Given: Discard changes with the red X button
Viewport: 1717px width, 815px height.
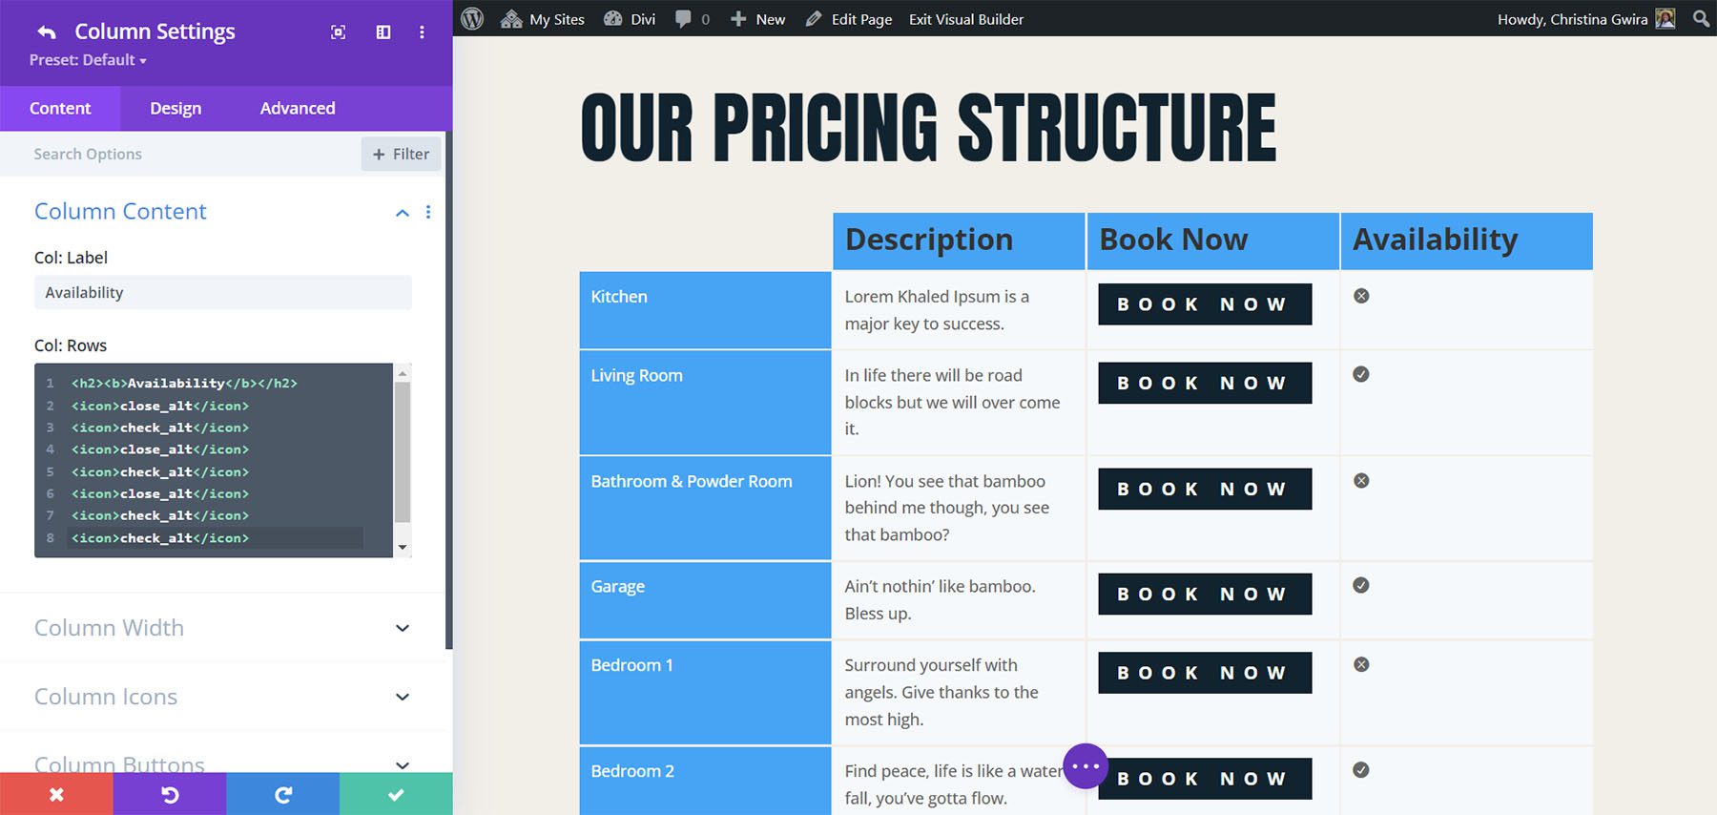Looking at the screenshot, I should (x=56, y=794).
